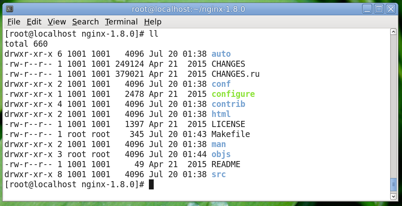Click the CHANGES file name

pos(228,64)
